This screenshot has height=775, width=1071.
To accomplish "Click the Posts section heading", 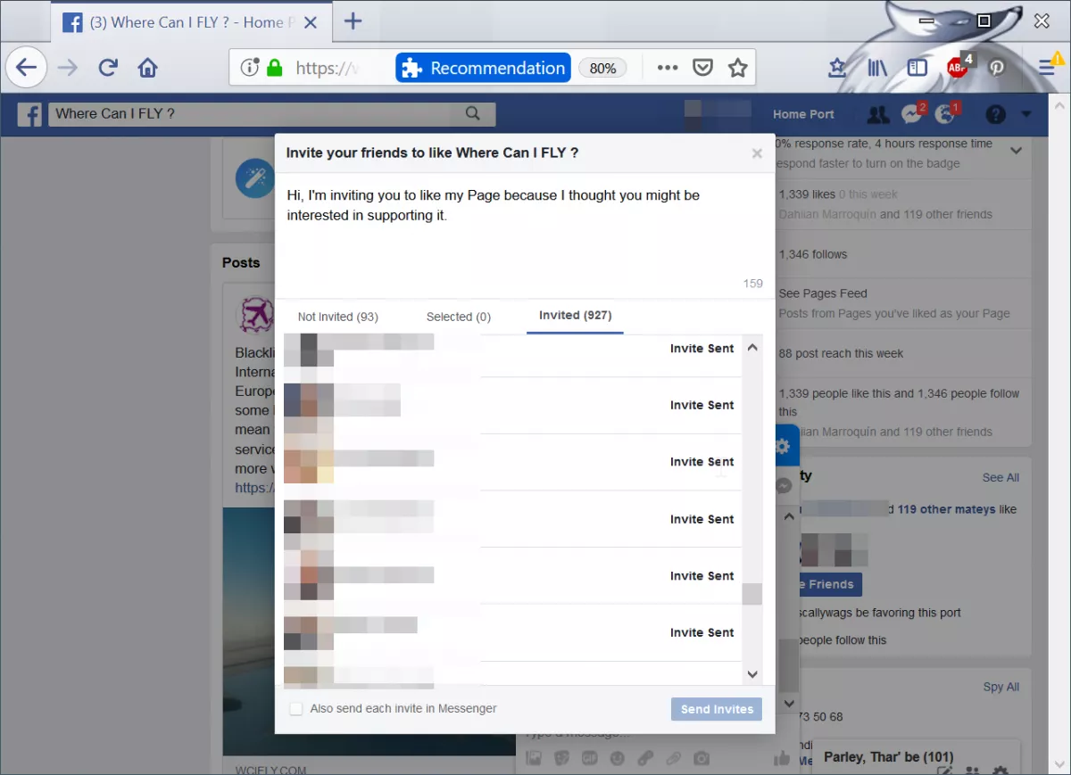I will 241,263.
